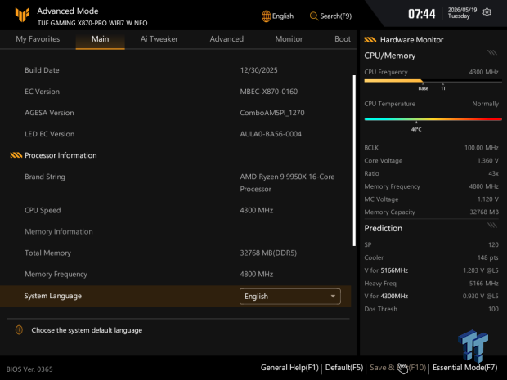The width and height of the screenshot is (507, 380).
Task: Click the BIOS Ver. 0365 text
Action: [29, 369]
